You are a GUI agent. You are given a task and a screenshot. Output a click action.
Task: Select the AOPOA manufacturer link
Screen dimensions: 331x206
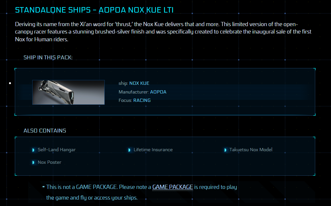pyautogui.click(x=158, y=92)
